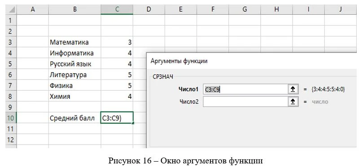The image size is (363, 167).
Task: Select the Химия grade cell
Action: click(x=117, y=97)
